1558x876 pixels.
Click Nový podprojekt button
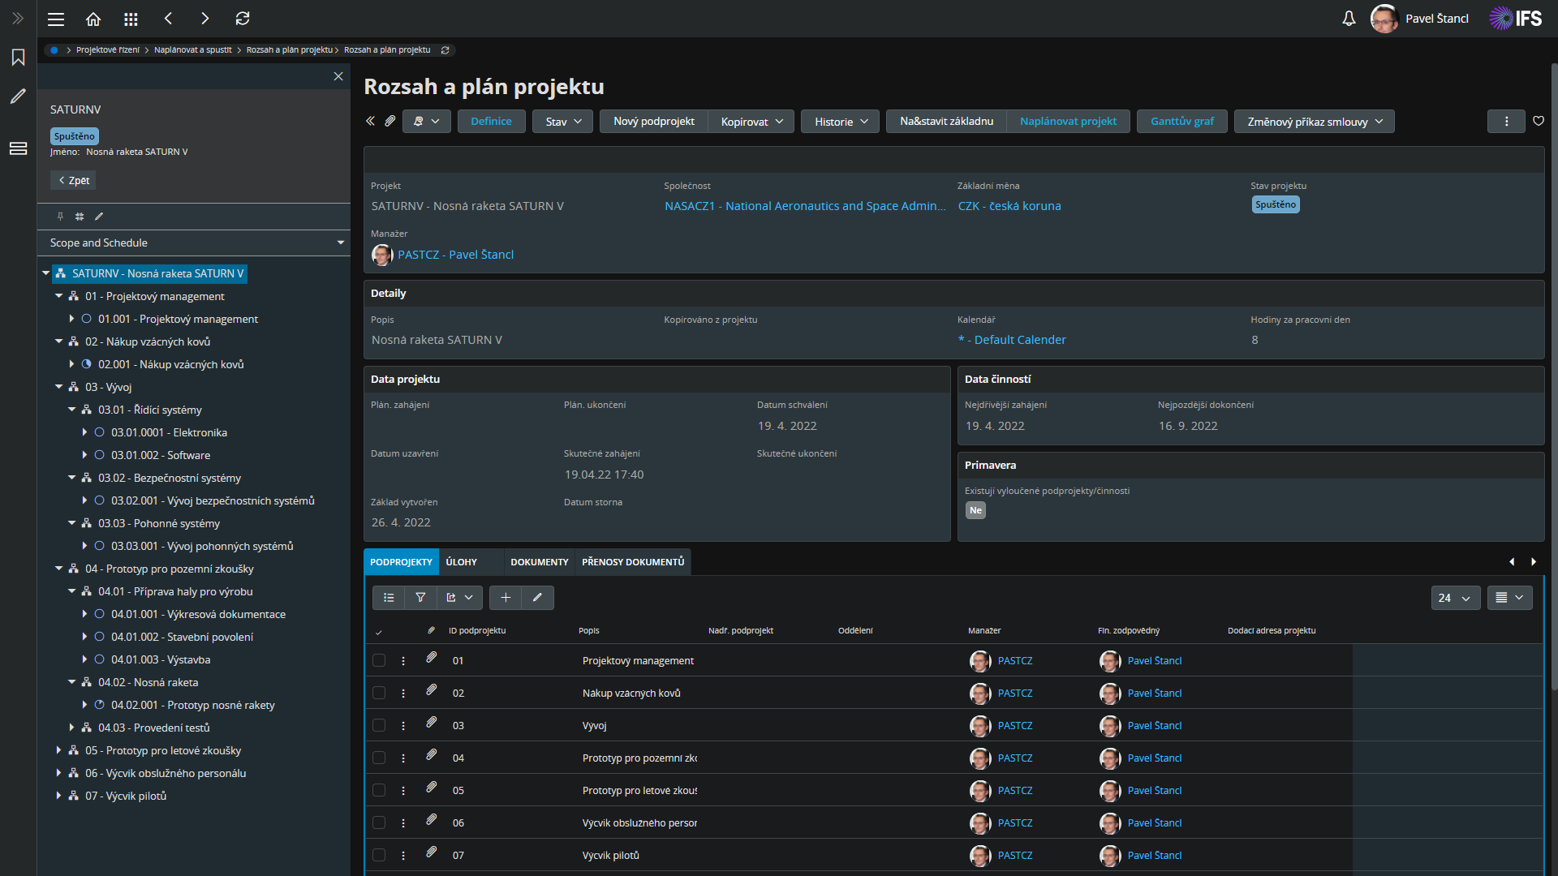pyautogui.click(x=654, y=122)
